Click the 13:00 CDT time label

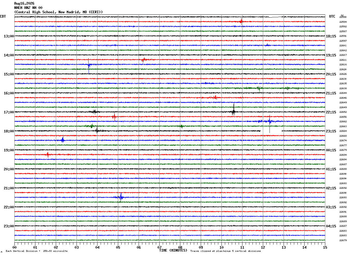tap(9, 36)
